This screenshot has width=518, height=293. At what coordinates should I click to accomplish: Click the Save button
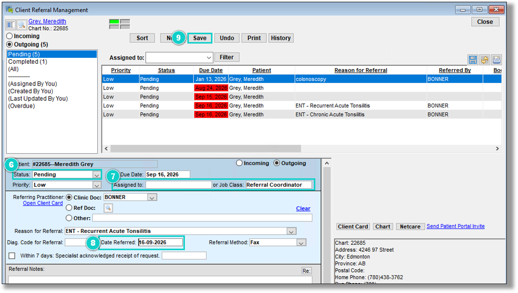[x=200, y=38]
